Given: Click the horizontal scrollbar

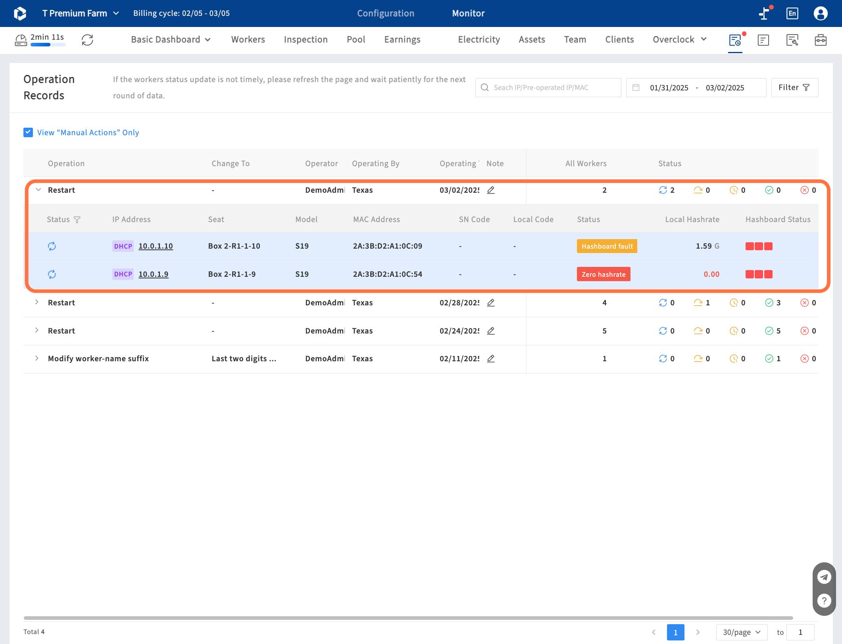Looking at the screenshot, I should pyautogui.click(x=408, y=618).
